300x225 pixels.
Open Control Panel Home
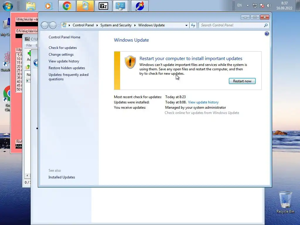pos(64,37)
